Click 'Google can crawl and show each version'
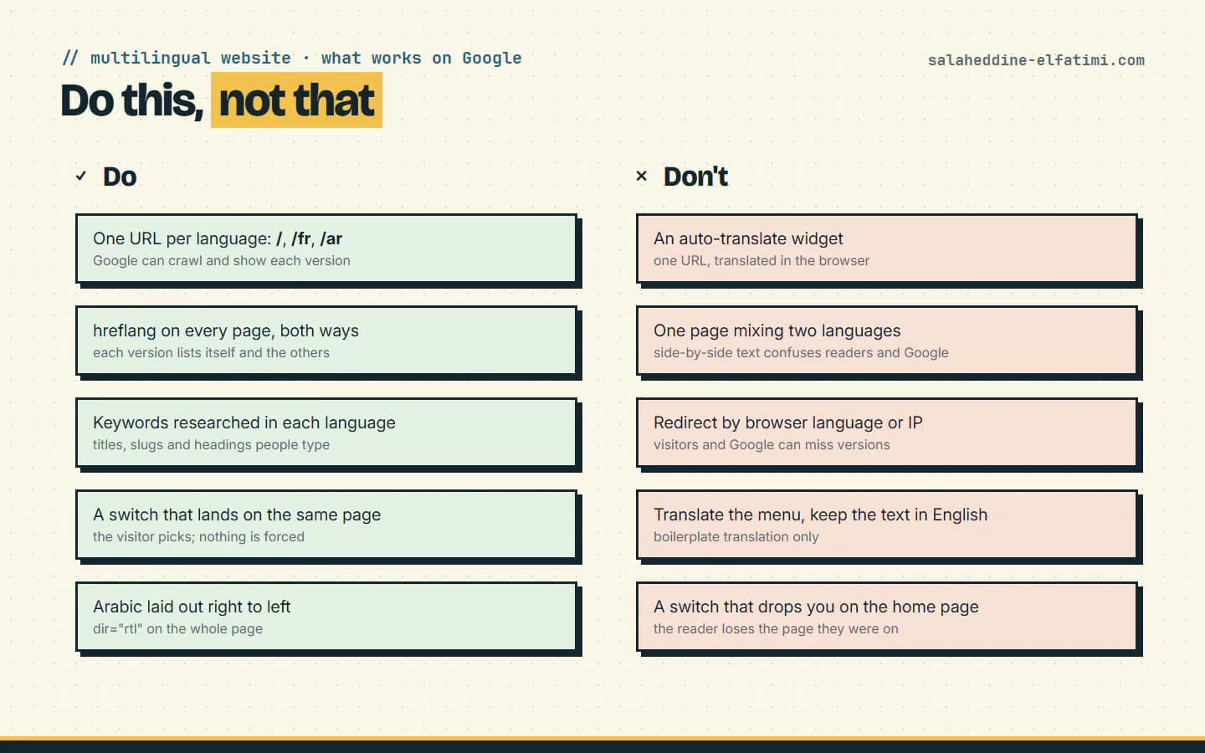1205x753 pixels. [x=222, y=261]
